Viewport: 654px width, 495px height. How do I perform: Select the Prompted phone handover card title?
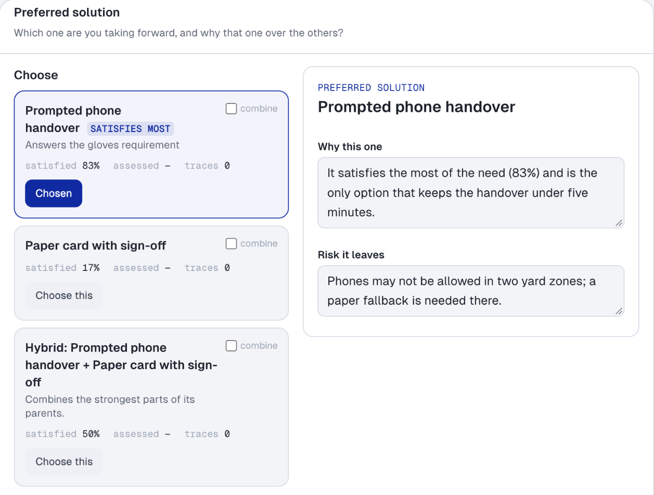73,119
